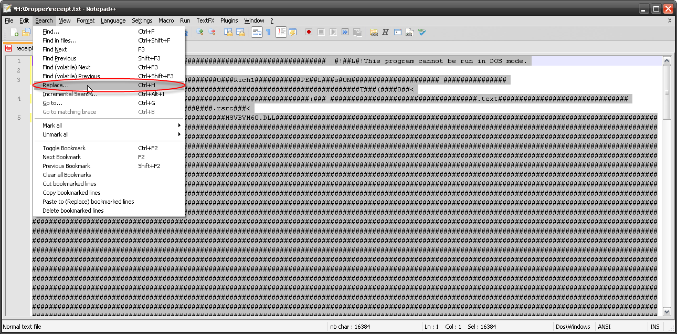Click the New file toolbar icon

(14, 32)
